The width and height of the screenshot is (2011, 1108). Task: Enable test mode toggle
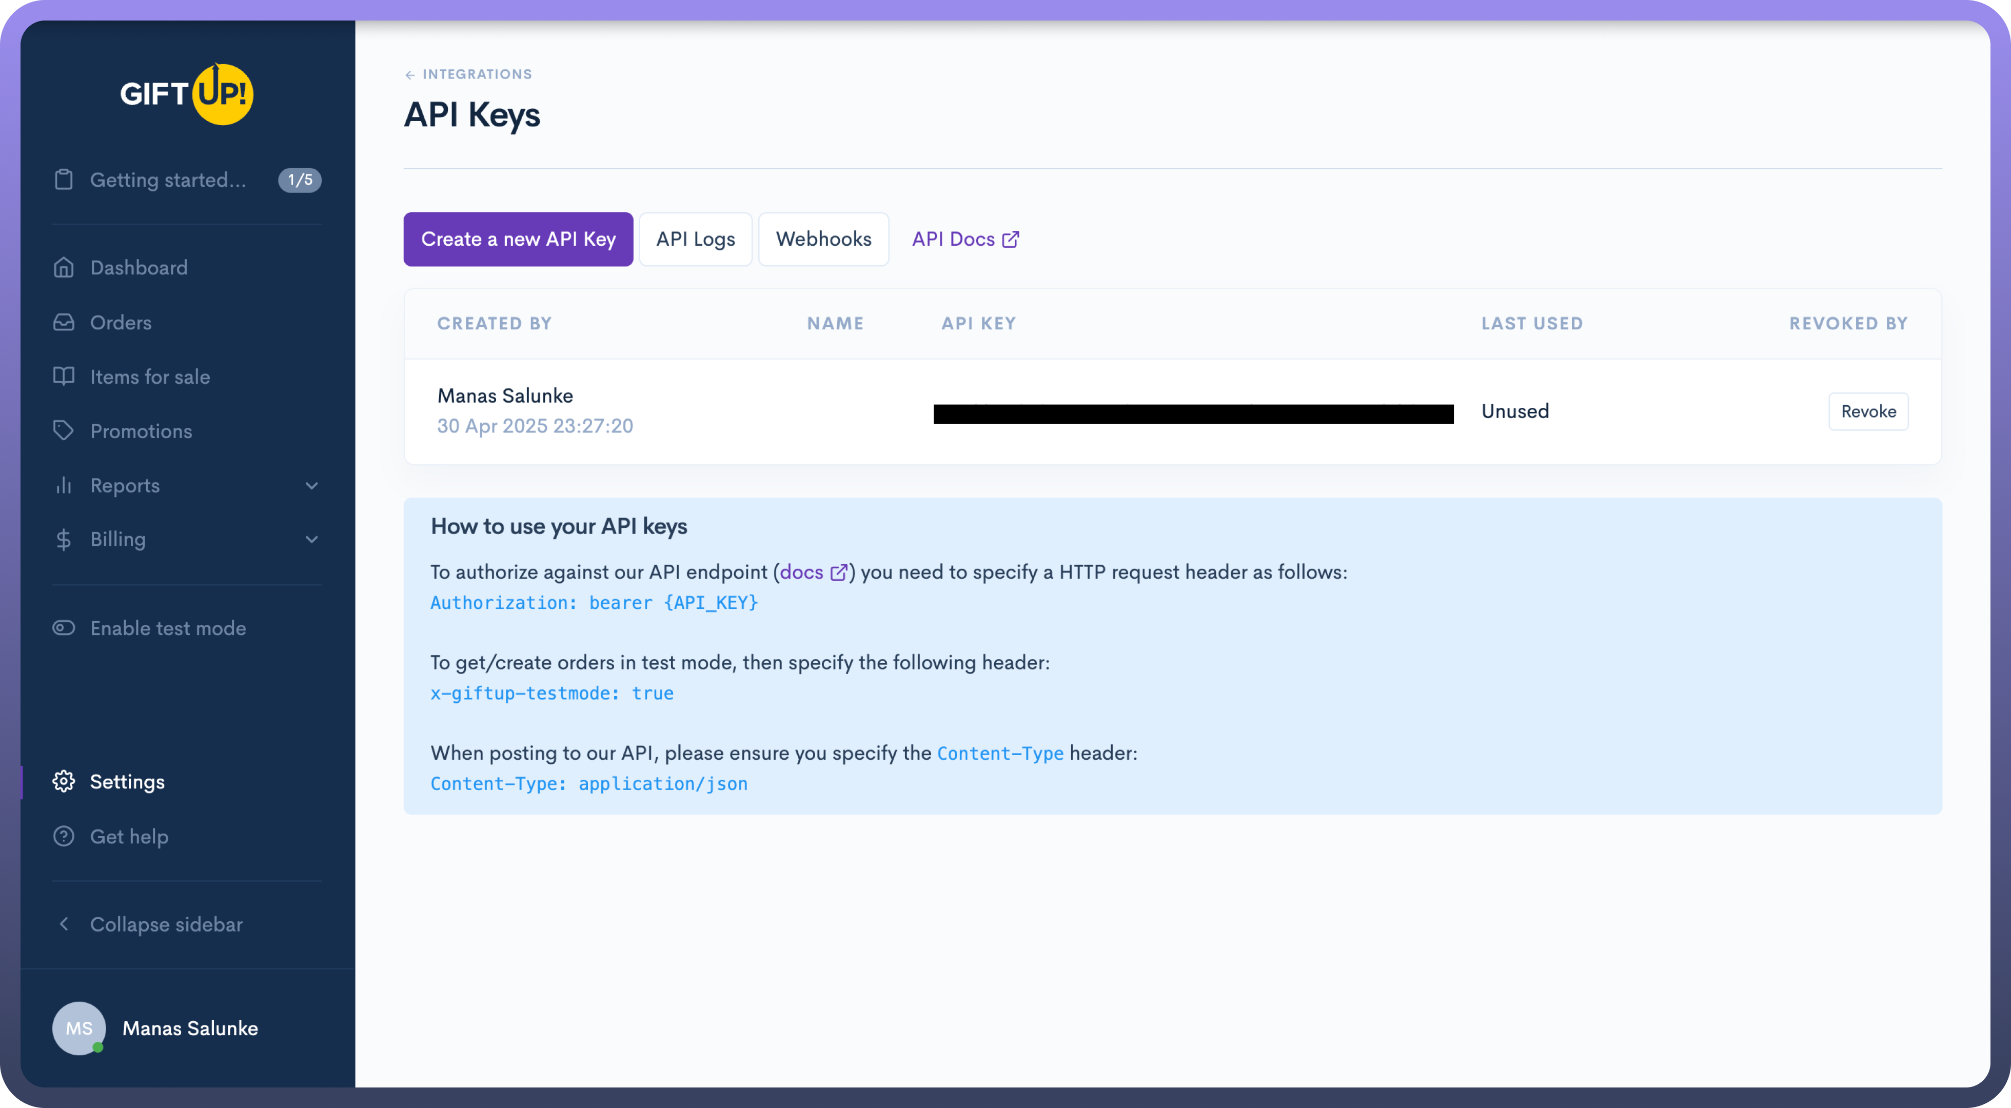(x=63, y=628)
